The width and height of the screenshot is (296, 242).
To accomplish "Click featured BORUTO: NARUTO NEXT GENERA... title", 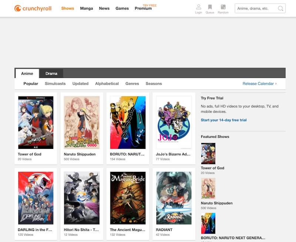I will click(233, 238).
